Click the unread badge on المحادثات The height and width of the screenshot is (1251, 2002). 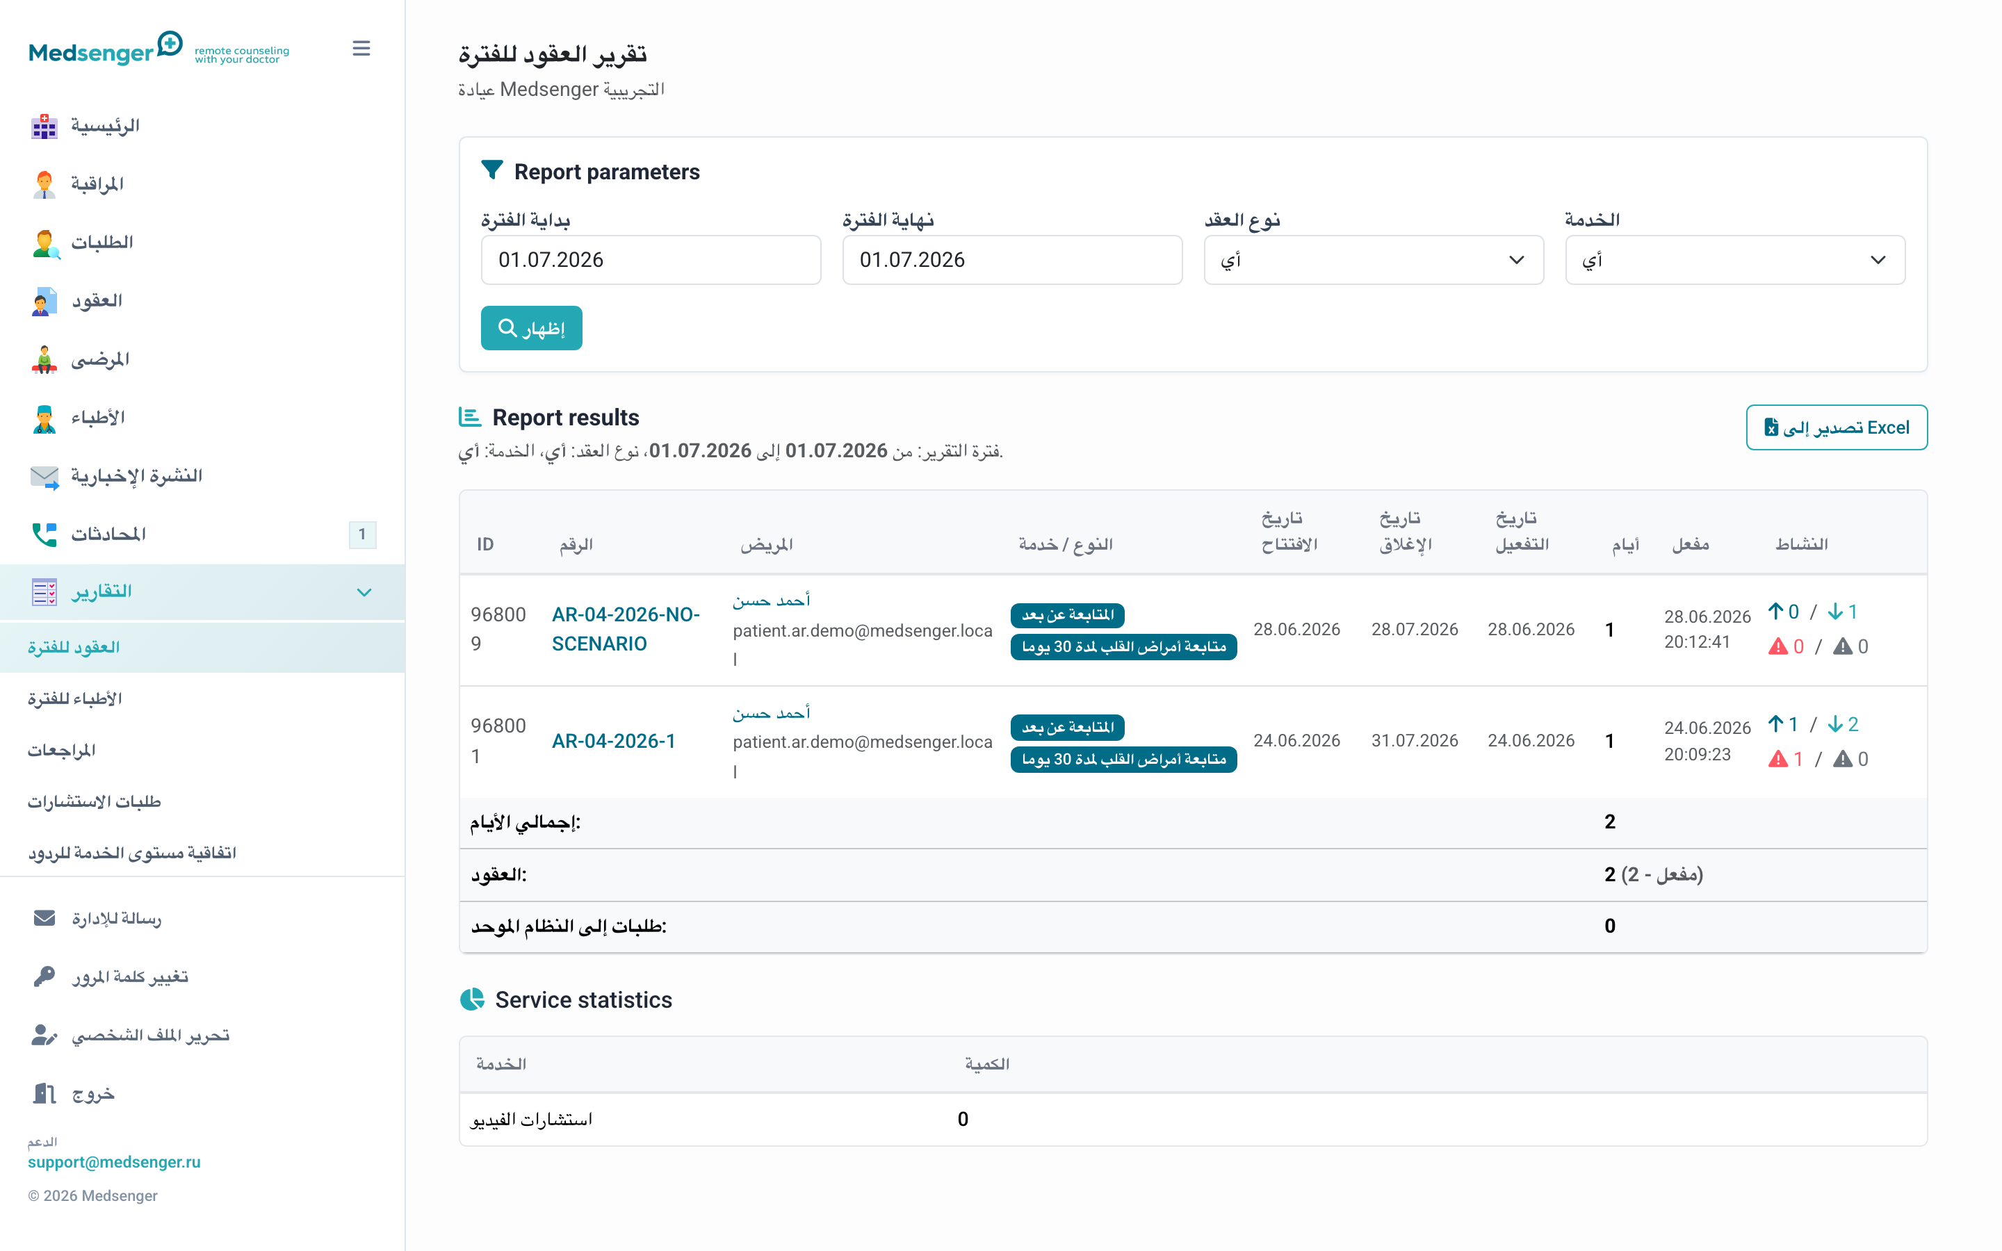pyautogui.click(x=362, y=534)
